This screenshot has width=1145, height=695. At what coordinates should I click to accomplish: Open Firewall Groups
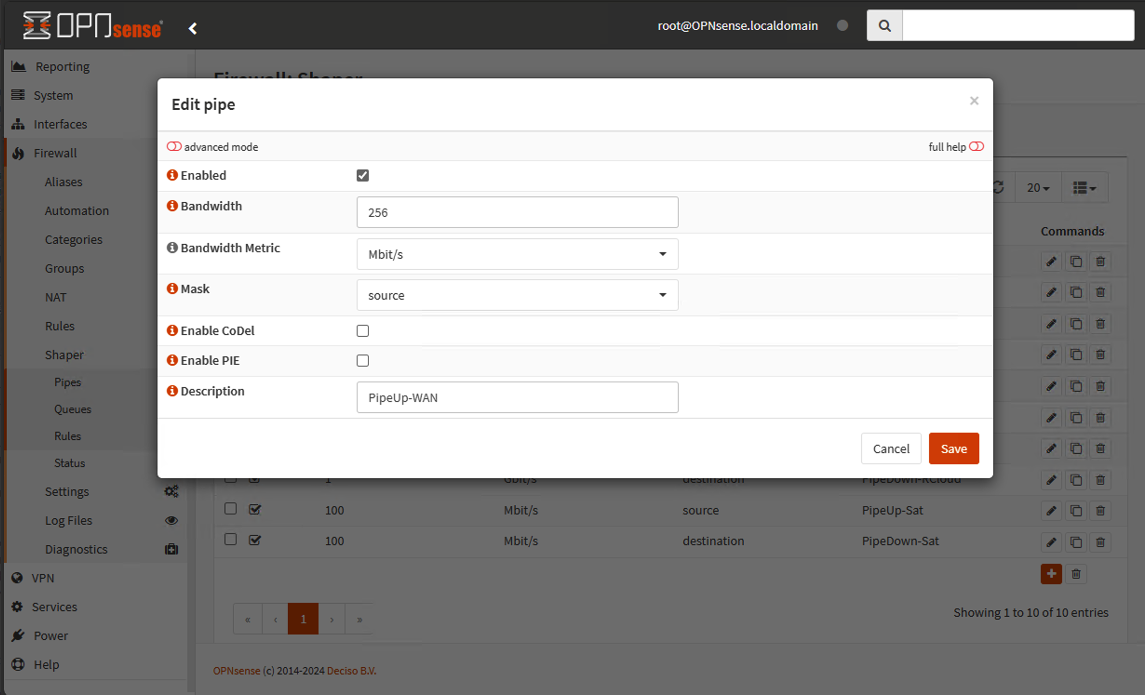click(x=64, y=268)
